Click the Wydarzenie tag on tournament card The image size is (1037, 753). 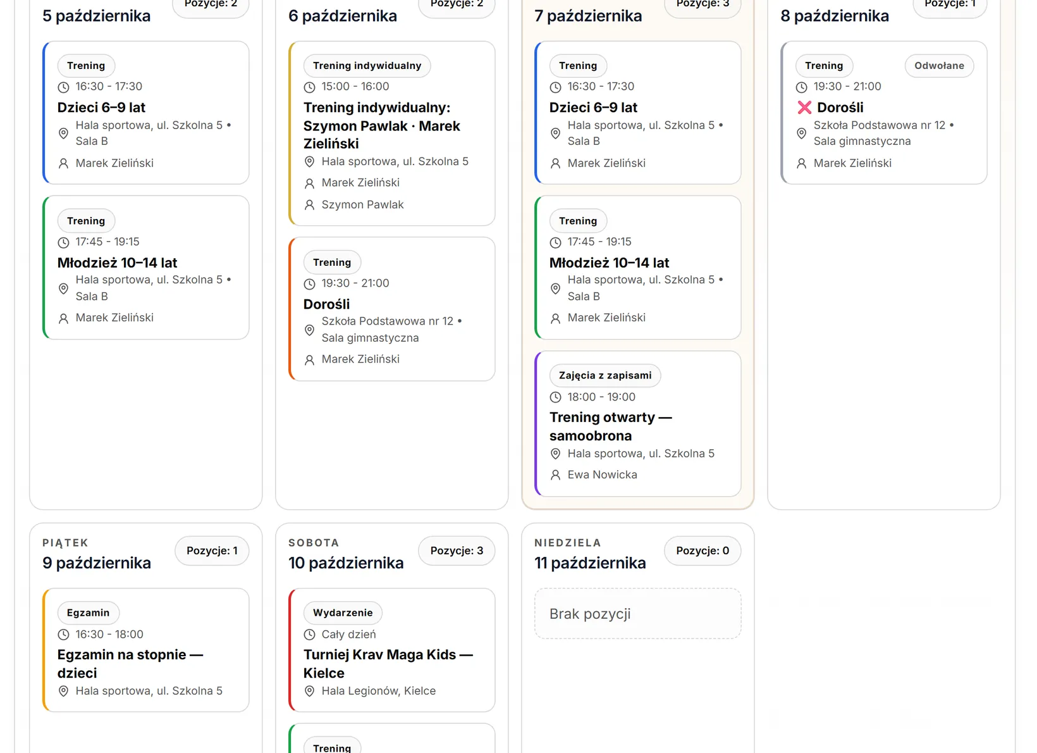[x=343, y=613]
